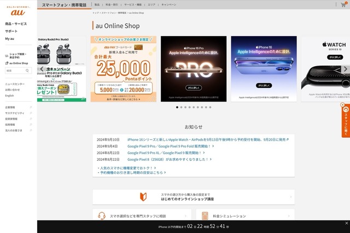
Task: Open the au PAY 25,000 Ponta points banner
Action: [124, 69]
